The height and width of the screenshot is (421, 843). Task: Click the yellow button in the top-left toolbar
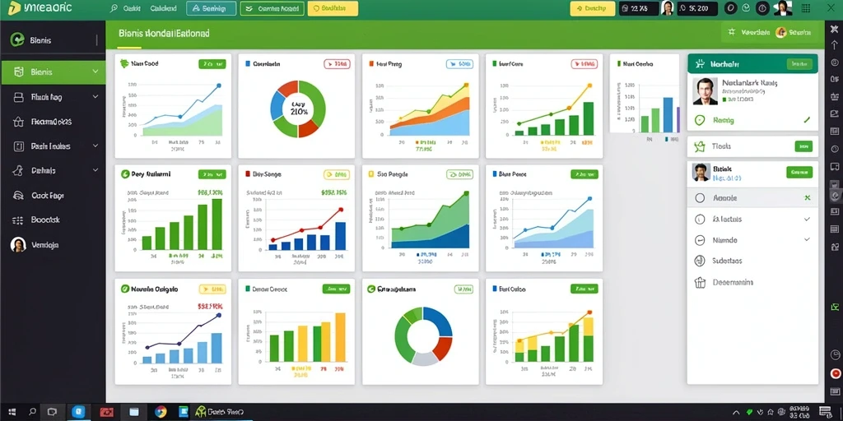pos(333,8)
